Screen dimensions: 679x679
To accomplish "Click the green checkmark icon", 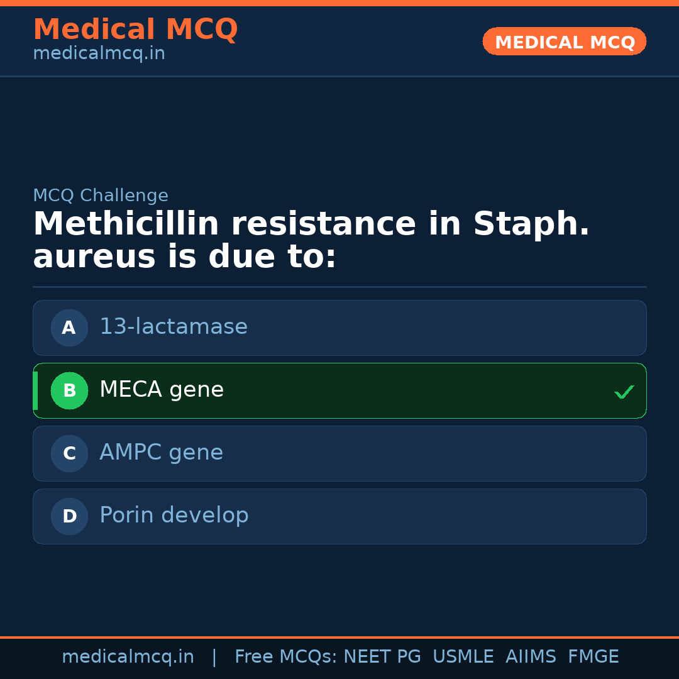I will click(624, 392).
